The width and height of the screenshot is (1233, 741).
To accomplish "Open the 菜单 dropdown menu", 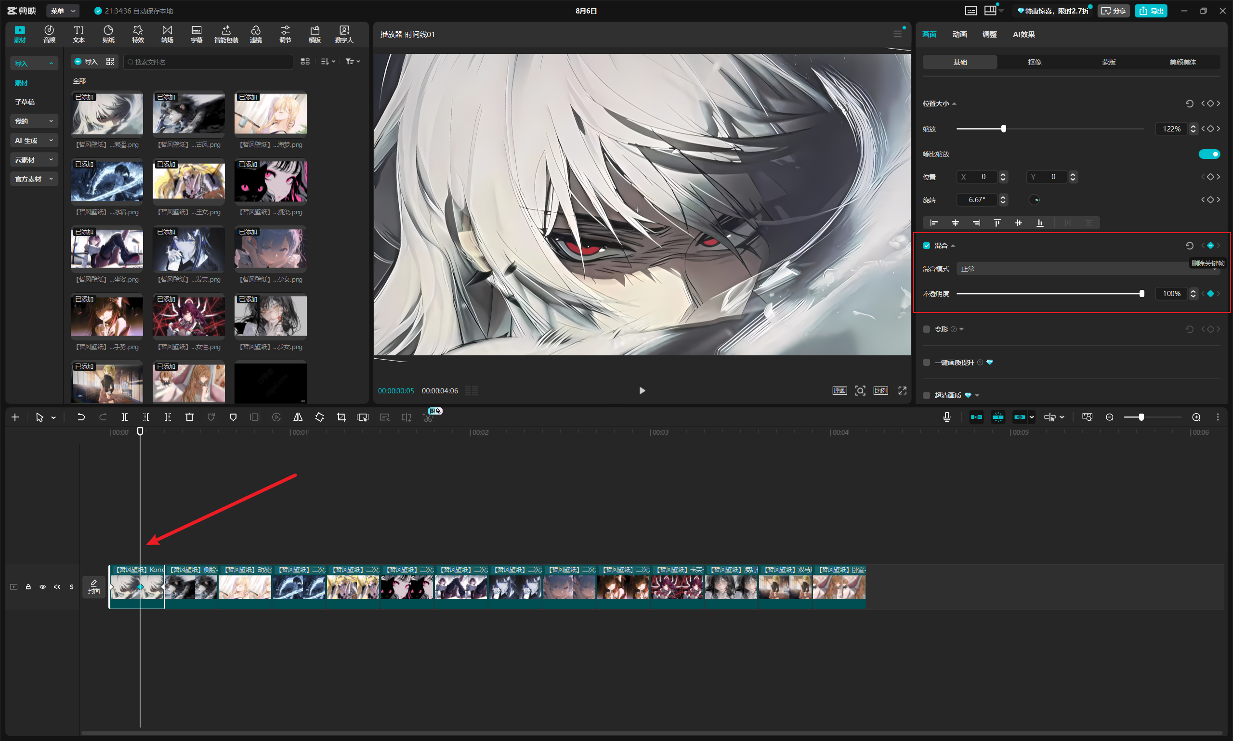I will 63,11.
